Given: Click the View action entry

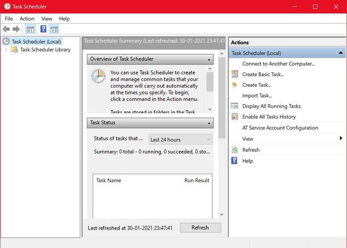Looking at the screenshot, I should 248,139.
